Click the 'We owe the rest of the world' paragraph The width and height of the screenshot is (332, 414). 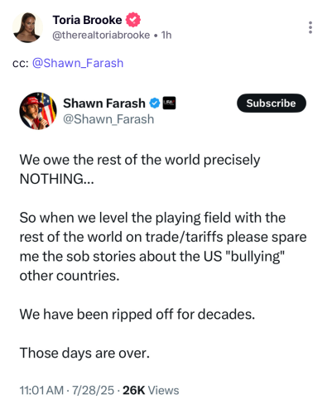(x=140, y=169)
